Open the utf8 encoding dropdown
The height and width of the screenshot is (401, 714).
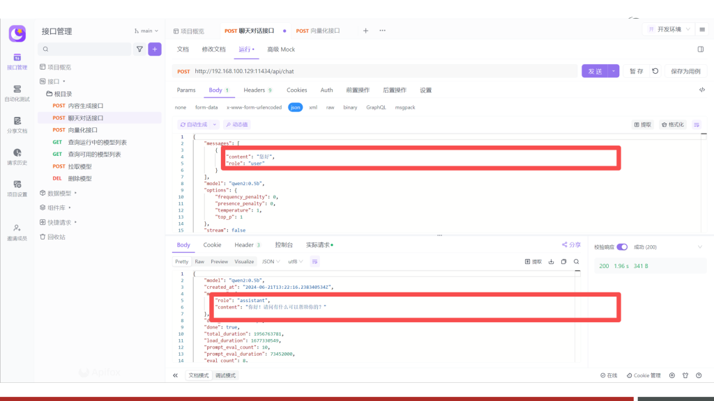coord(295,262)
